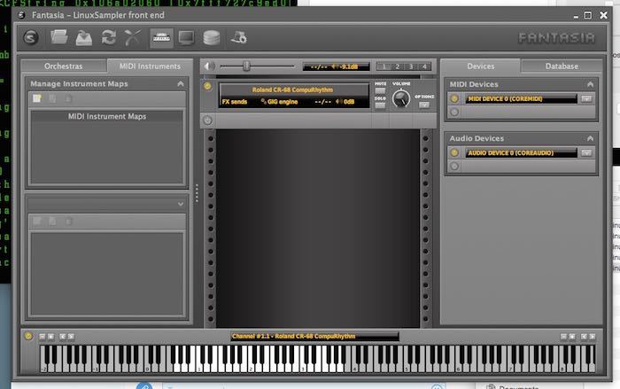The image size is (620, 389).
Task: Toggle power of MIDI Device 0
Action: pos(454,99)
